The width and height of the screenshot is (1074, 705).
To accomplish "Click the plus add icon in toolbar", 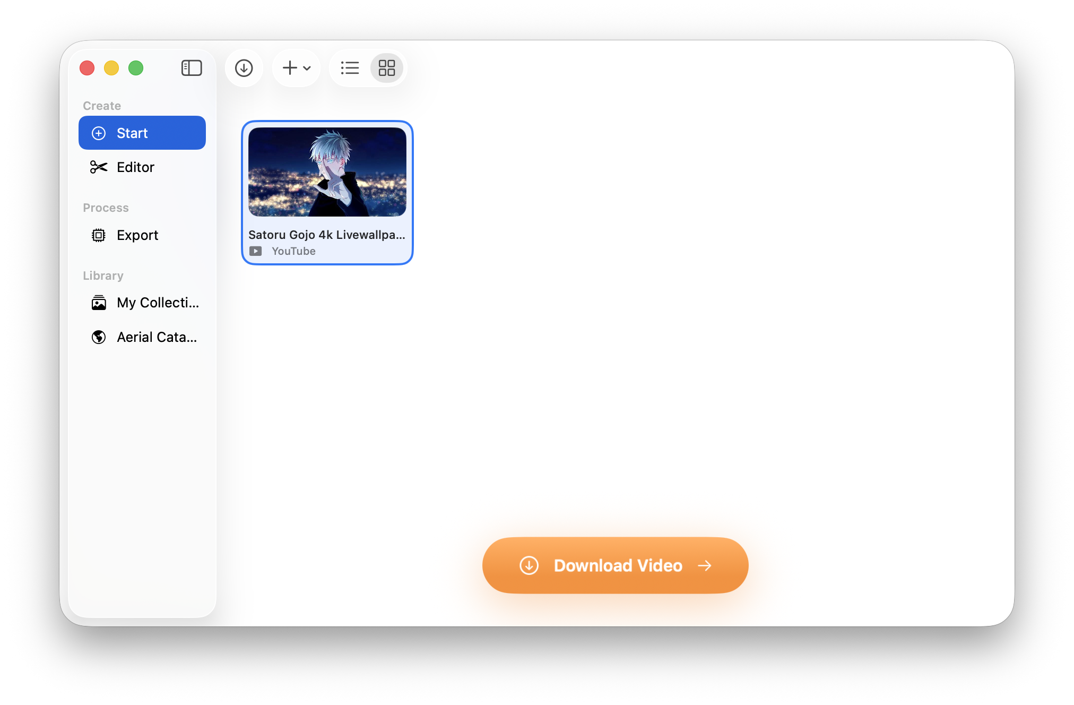I will point(290,68).
